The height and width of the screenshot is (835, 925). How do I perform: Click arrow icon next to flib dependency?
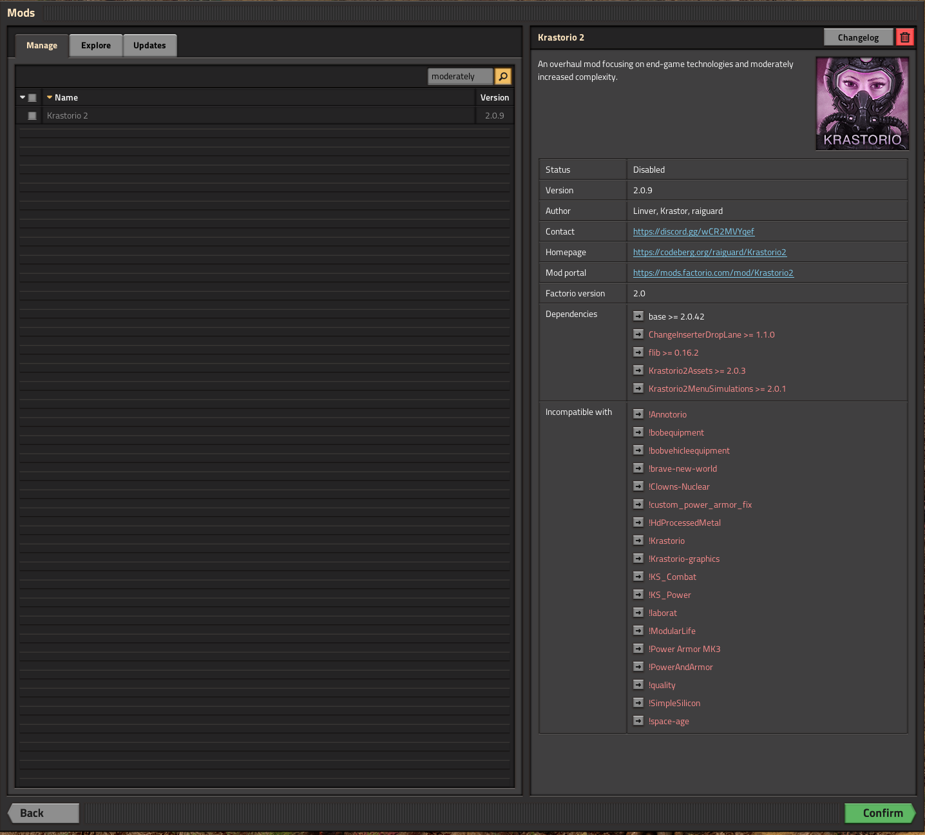coord(638,352)
